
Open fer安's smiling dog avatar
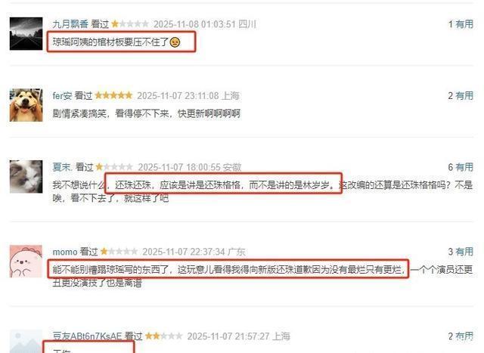(x=26, y=105)
